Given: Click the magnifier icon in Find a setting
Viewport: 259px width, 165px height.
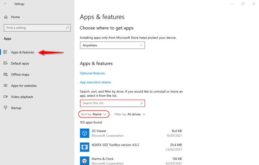Looking at the screenshot, I should (67, 28).
